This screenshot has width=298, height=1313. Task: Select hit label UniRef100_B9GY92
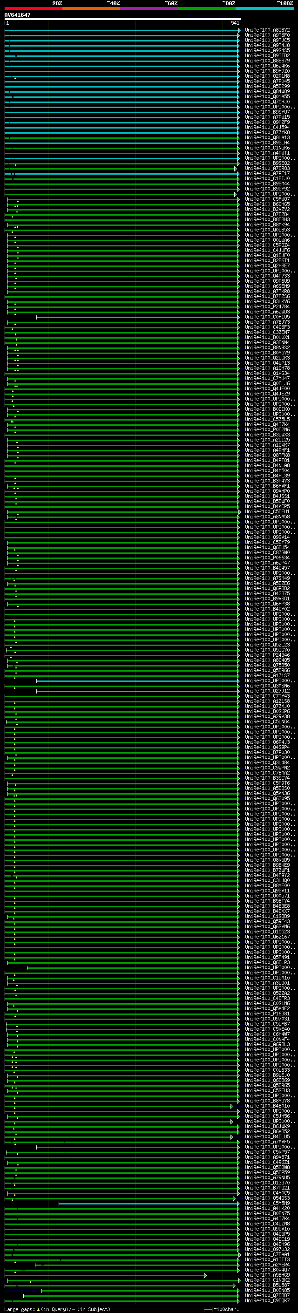267,189
